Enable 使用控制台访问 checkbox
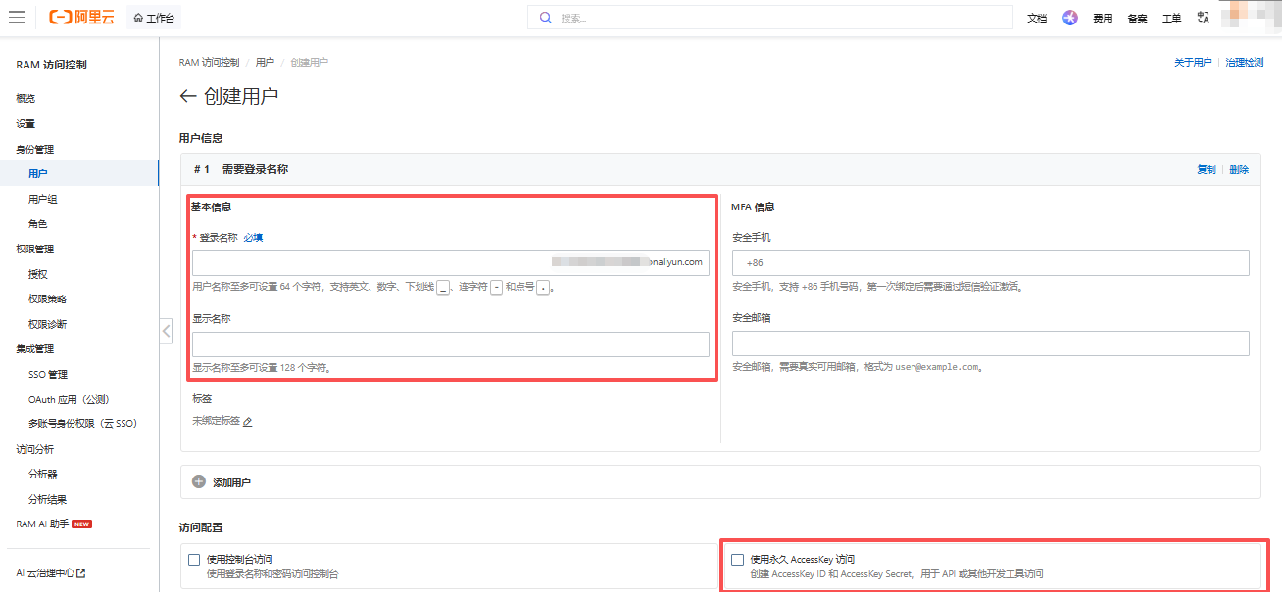The width and height of the screenshot is (1282, 592). coord(194,560)
